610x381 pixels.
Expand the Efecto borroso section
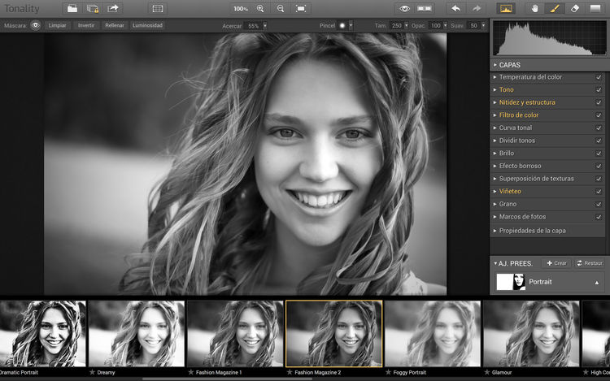coord(495,166)
